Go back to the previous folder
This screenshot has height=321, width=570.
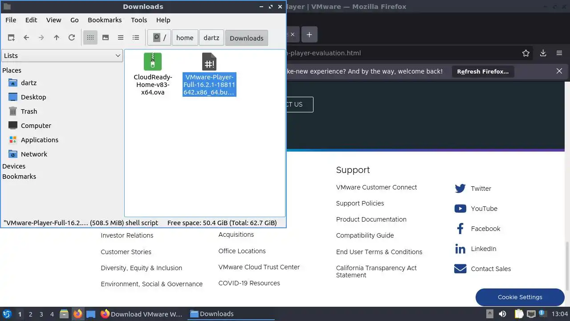pos(26,38)
